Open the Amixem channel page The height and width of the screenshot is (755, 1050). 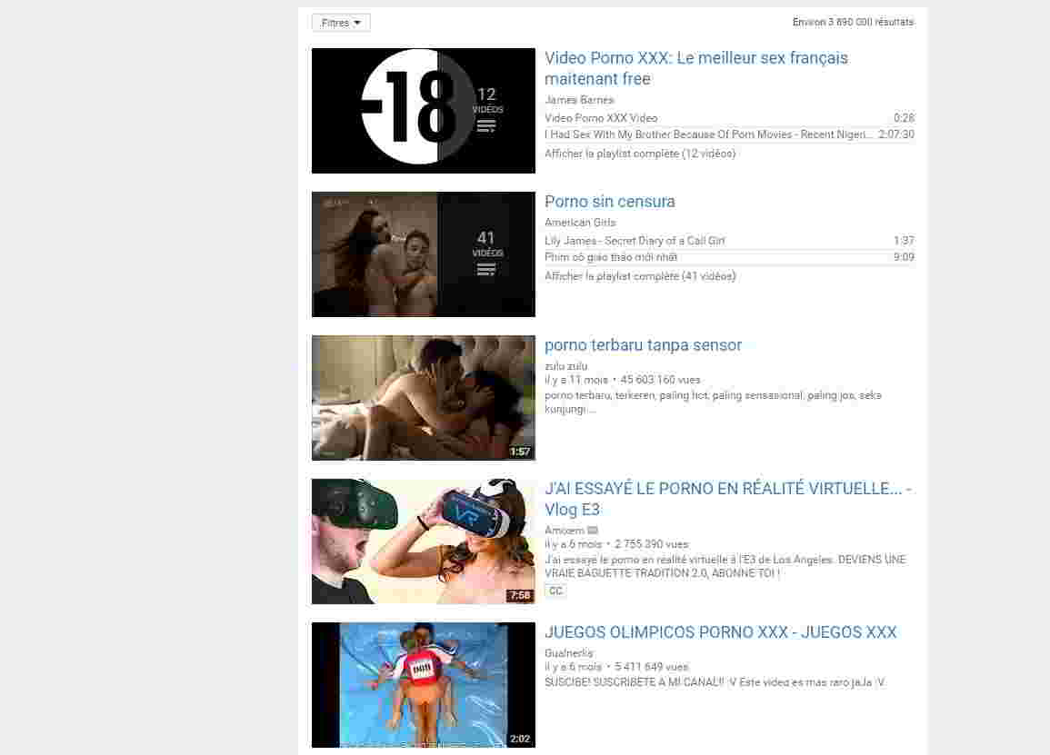tap(564, 531)
